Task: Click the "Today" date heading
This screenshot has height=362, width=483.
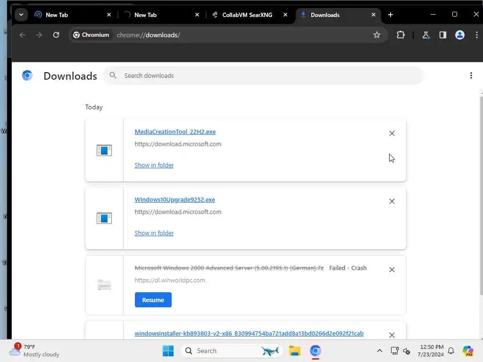Action: click(x=94, y=107)
